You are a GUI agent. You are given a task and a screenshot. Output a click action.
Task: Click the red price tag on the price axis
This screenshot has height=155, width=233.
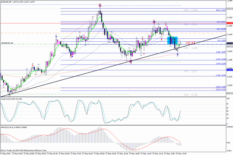(x=230, y=23)
